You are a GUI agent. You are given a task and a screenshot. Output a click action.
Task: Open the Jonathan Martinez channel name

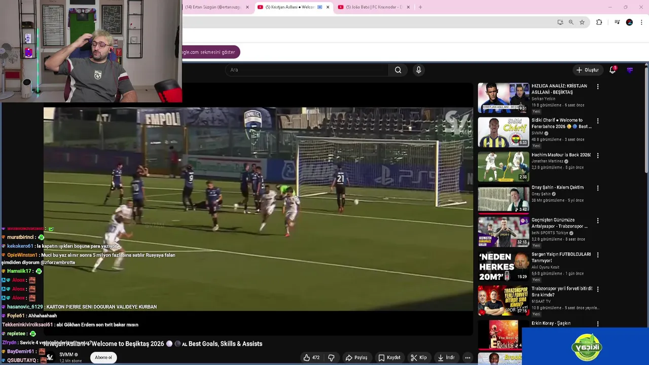point(547,161)
